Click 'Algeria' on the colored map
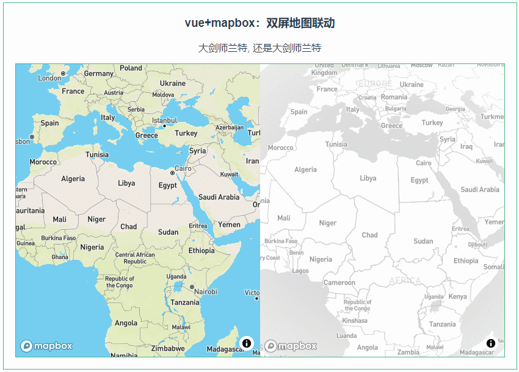The height and width of the screenshot is (372, 519). coord(73,179)
